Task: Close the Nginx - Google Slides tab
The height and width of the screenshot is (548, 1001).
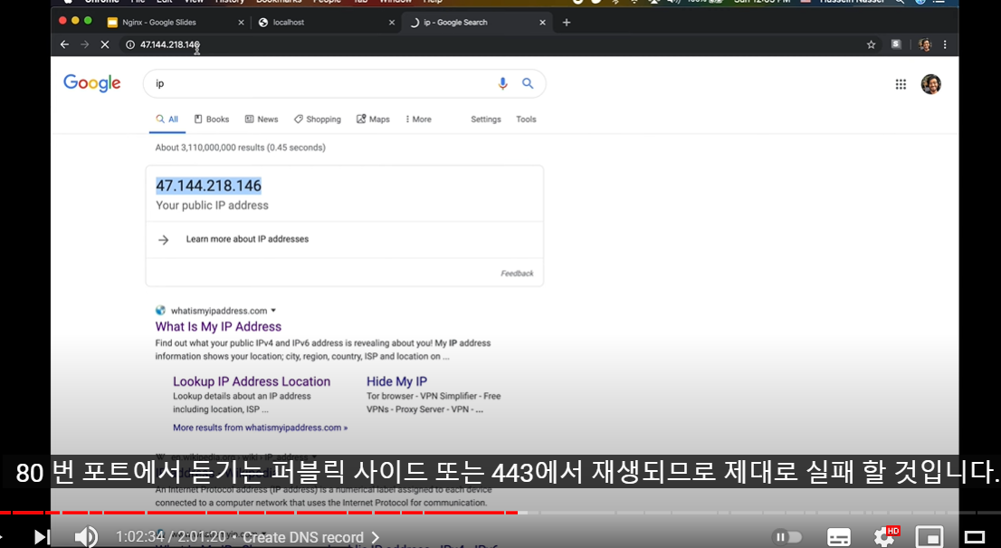Action: pyautogui.click(x=241, y=23)
